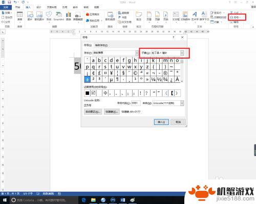Click 封面 (Cover Page) in Pages group
The image size is (256, 204).
pos(7,13)
